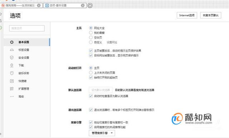Screen dimensions: 229x138
Task: Click the Internet选项 button
Action: (187, 15)
